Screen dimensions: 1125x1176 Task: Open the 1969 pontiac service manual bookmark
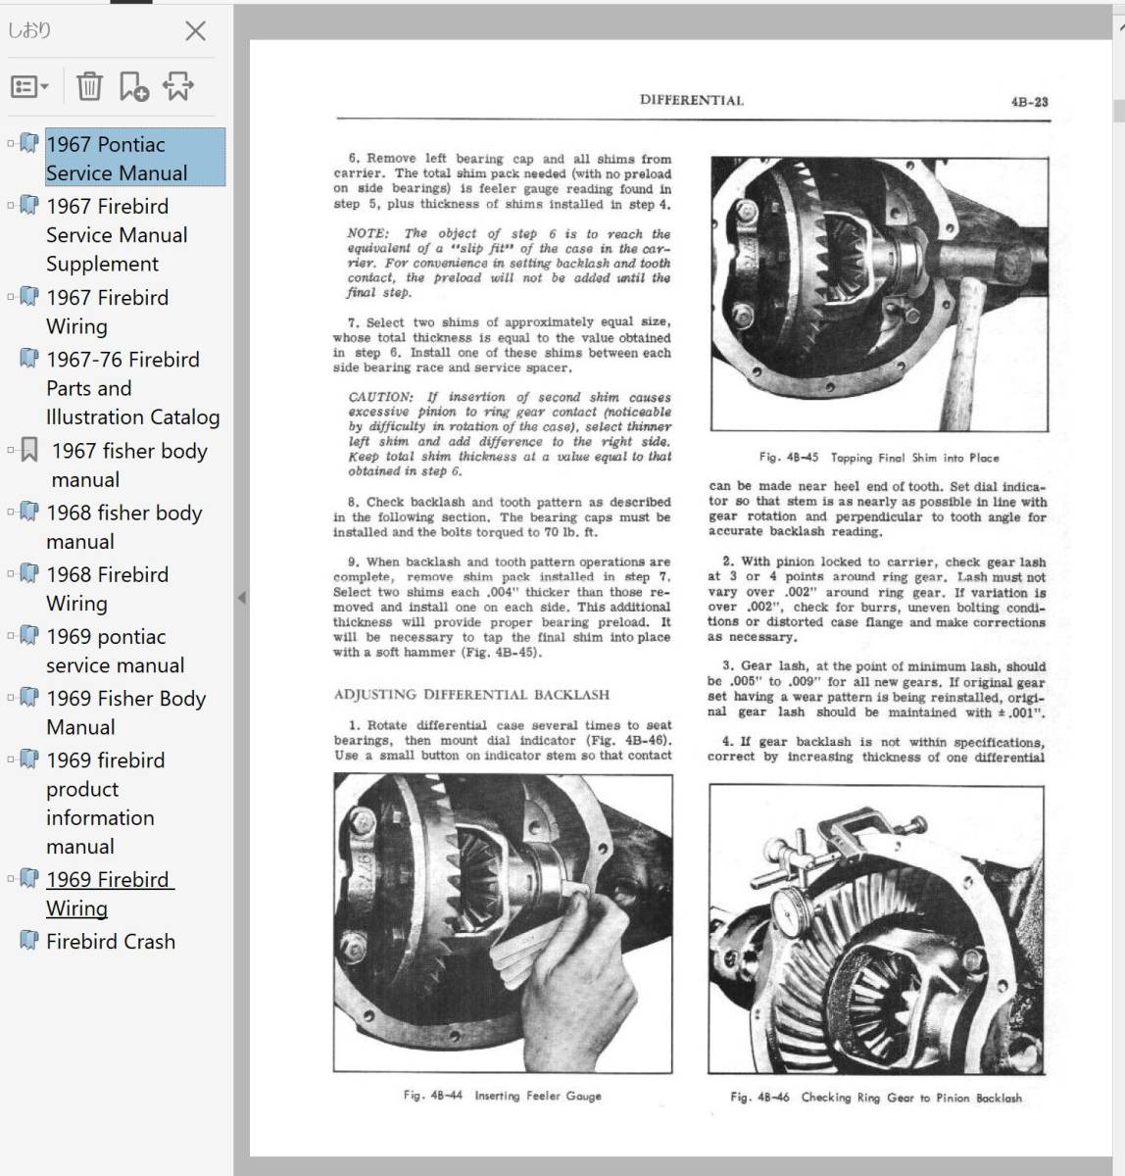(115, 651)
